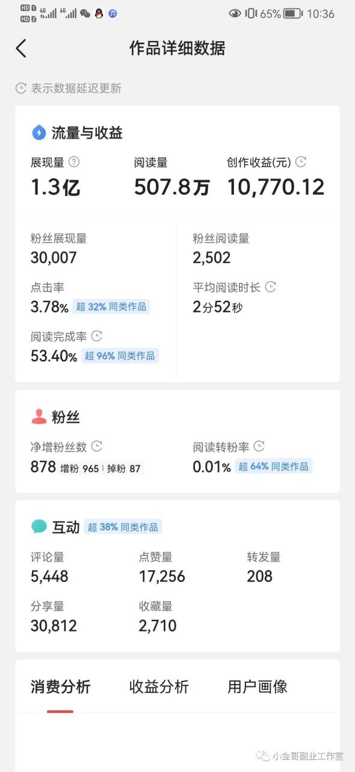Tap the lightning icon beside 流量与收益
This screenshot has width=355, height=772.
coord(39,133)
